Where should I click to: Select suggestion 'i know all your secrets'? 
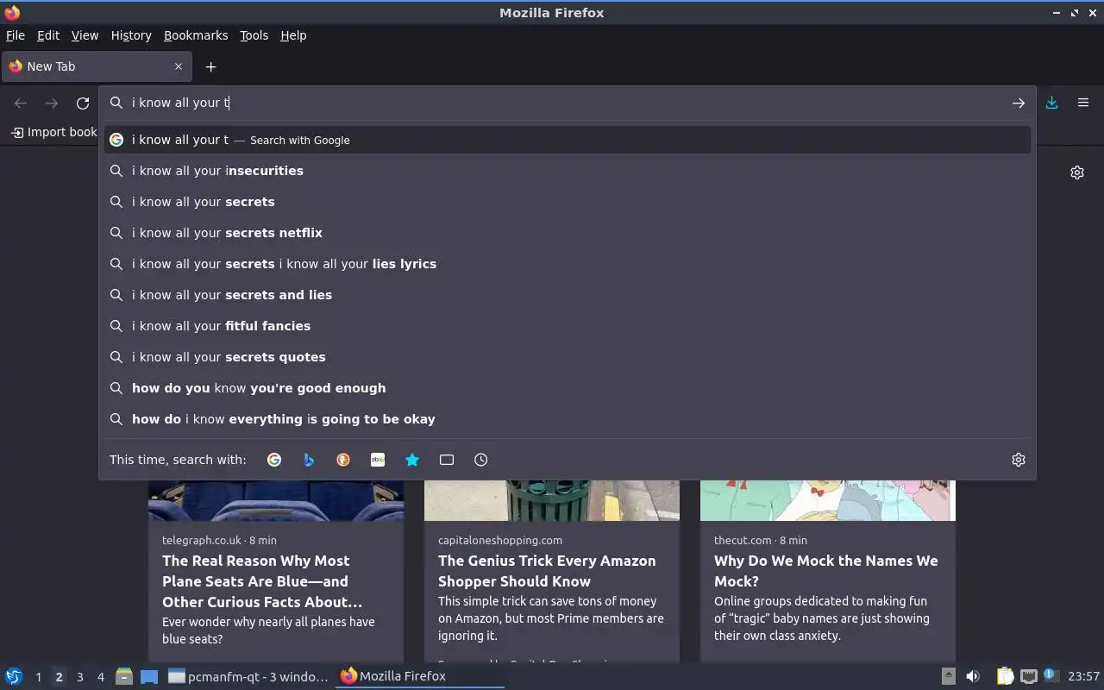[568, 202]
